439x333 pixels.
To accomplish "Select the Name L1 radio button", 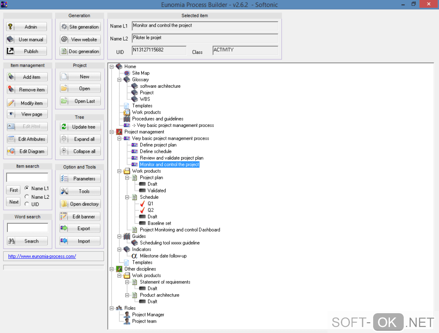I will [x=27, y=188].
